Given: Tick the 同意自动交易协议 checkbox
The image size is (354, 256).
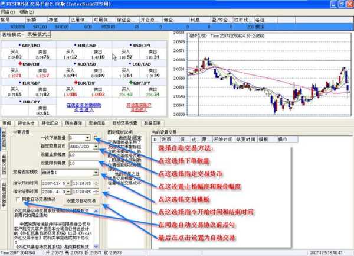Looking at the screenshot, I should pyautogui.click(x=18, y=200).
